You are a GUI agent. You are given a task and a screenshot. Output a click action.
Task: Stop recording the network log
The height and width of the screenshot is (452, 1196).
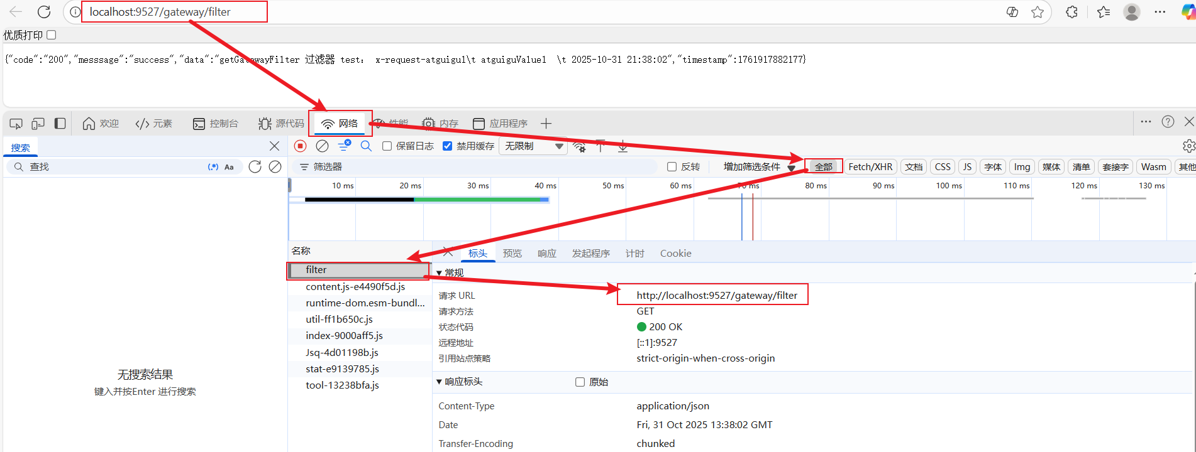coord(301,146)
